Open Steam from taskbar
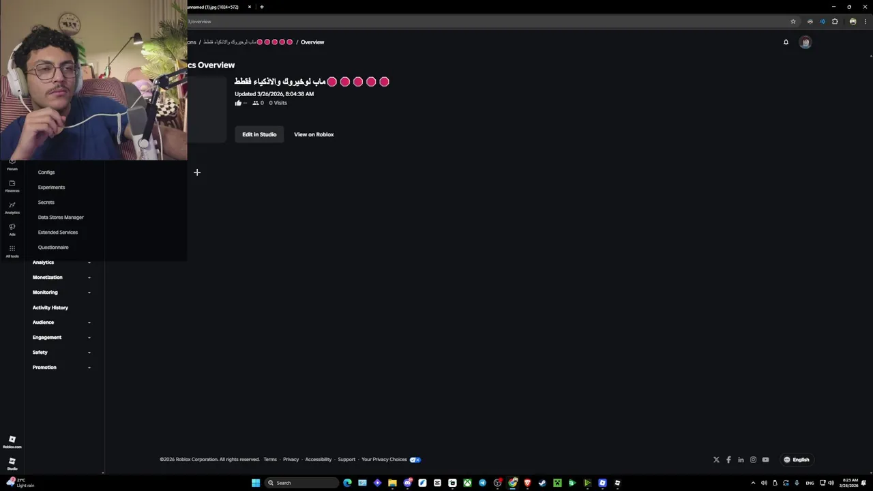Screen dimensions: 873x491 click(x=542, y=483)
